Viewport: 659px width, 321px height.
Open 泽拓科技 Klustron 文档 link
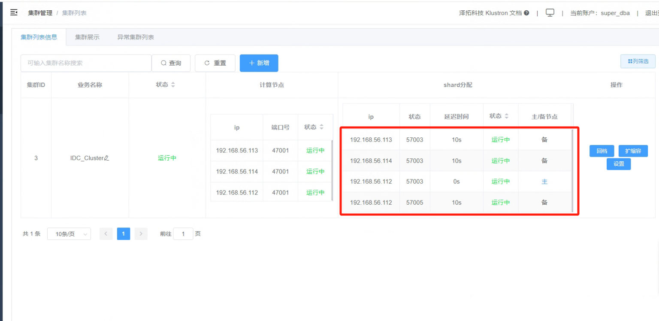coord(490,13)
